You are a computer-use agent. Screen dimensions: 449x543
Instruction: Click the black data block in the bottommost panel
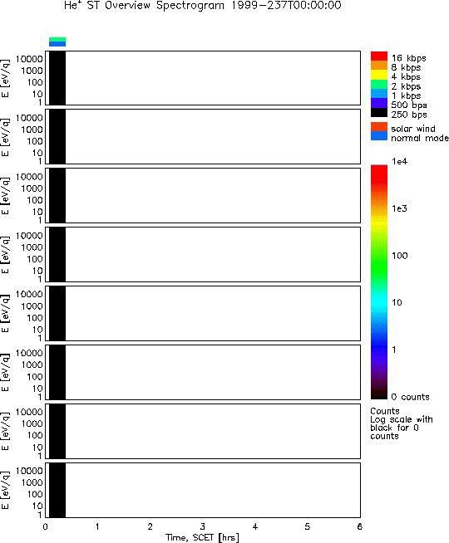pyautogui.click(x=57, y=490)
